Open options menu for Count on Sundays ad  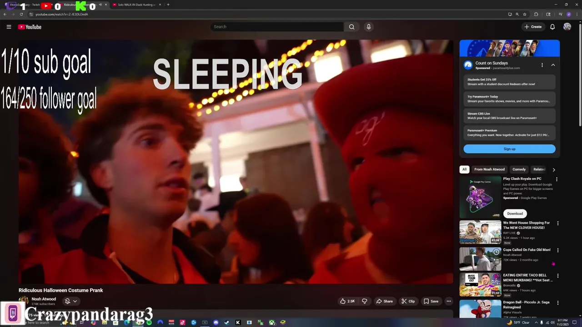pos(542,65)
